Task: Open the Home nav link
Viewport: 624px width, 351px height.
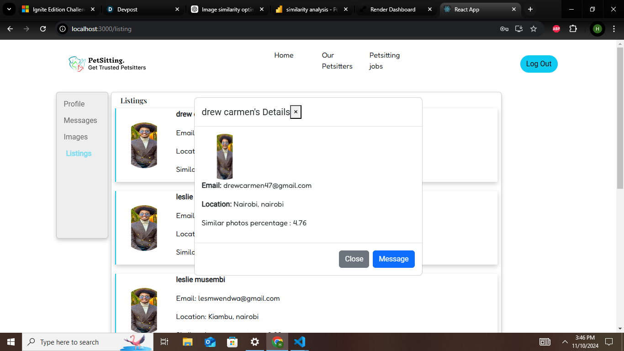Action: [284, 55]
